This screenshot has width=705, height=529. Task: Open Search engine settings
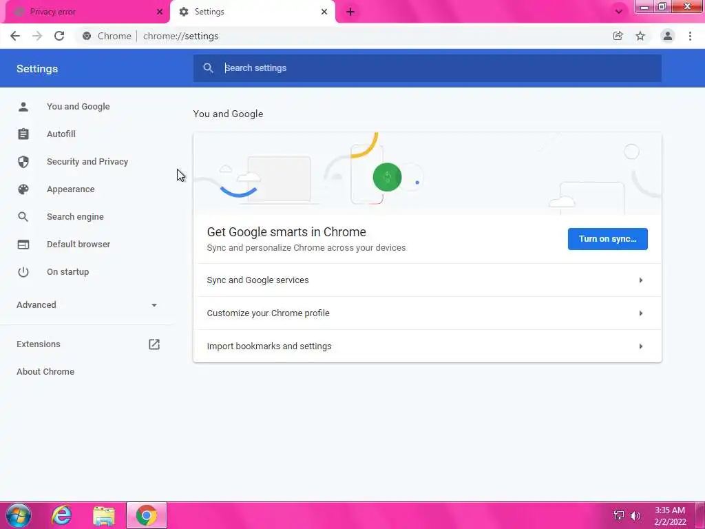point(75,217)
